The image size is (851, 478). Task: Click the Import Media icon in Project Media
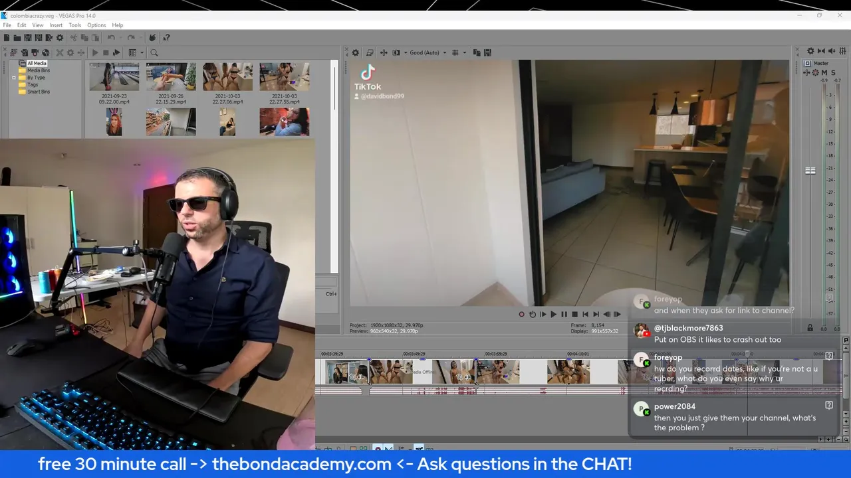(25, 52)
